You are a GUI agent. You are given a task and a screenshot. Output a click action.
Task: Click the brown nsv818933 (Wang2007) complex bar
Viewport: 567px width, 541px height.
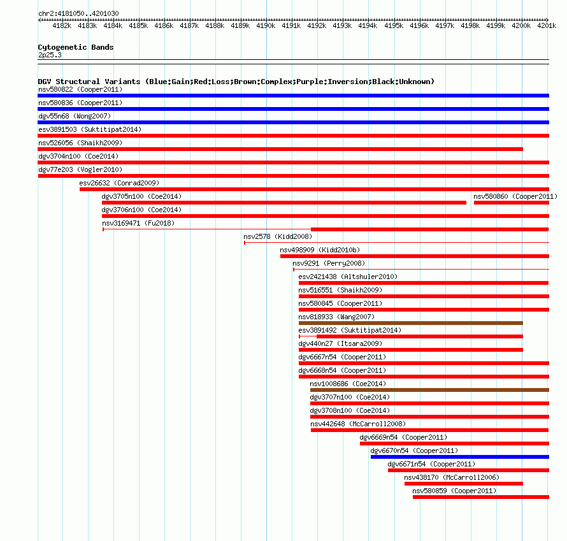(x=411, y=323)
